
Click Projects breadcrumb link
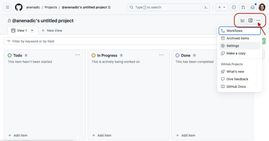[x=51, y=7]
